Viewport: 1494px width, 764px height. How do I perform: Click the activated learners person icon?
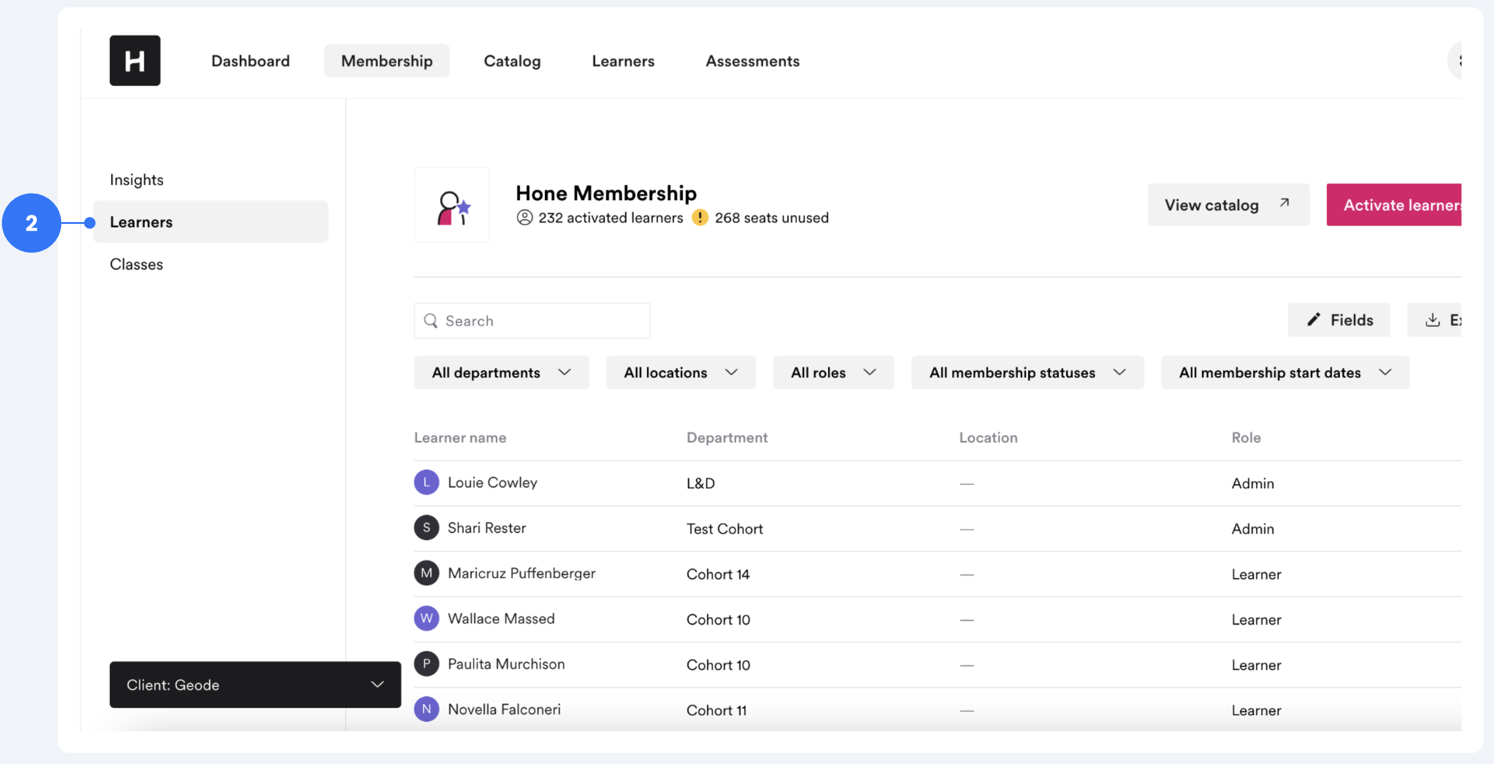[524, 217]
